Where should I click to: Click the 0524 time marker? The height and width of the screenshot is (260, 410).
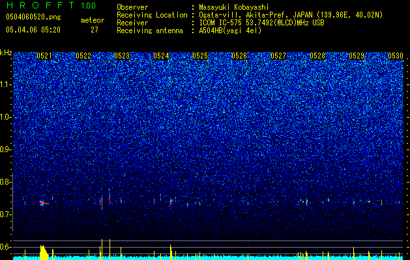point(161,56)
